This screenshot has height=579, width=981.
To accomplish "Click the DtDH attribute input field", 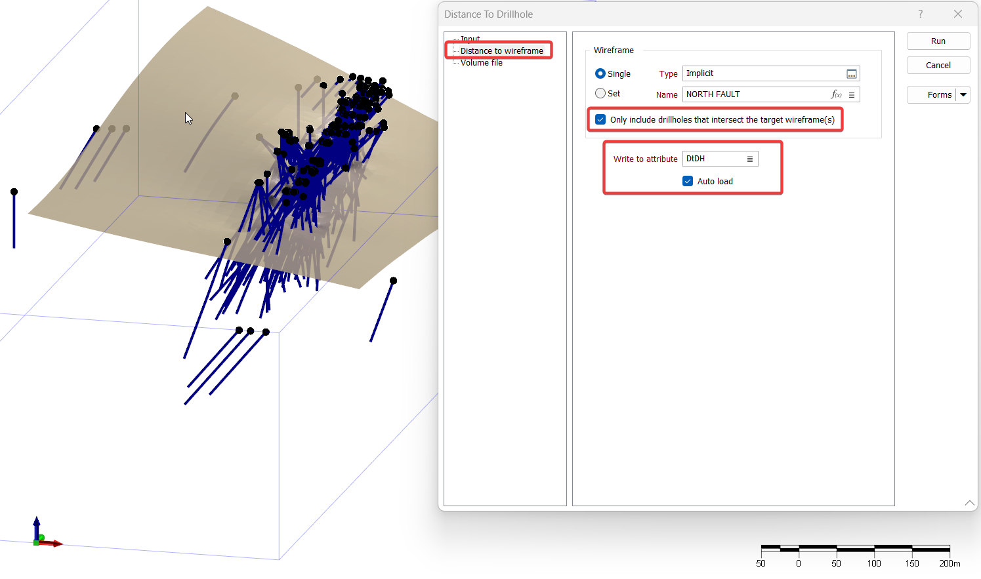I will coord(713,159).
